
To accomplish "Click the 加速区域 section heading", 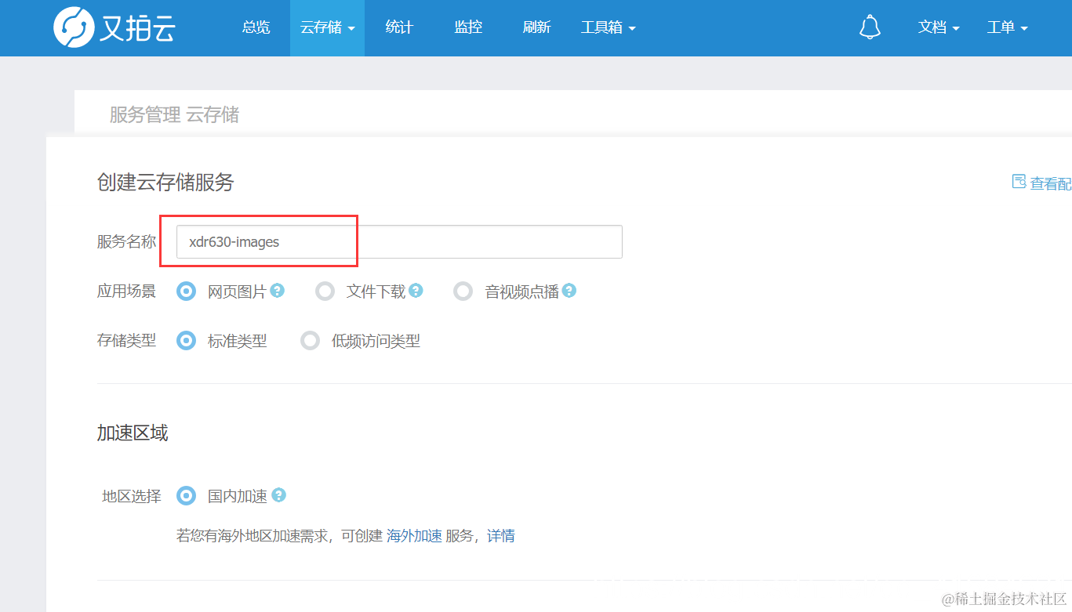I will [133, 433].
